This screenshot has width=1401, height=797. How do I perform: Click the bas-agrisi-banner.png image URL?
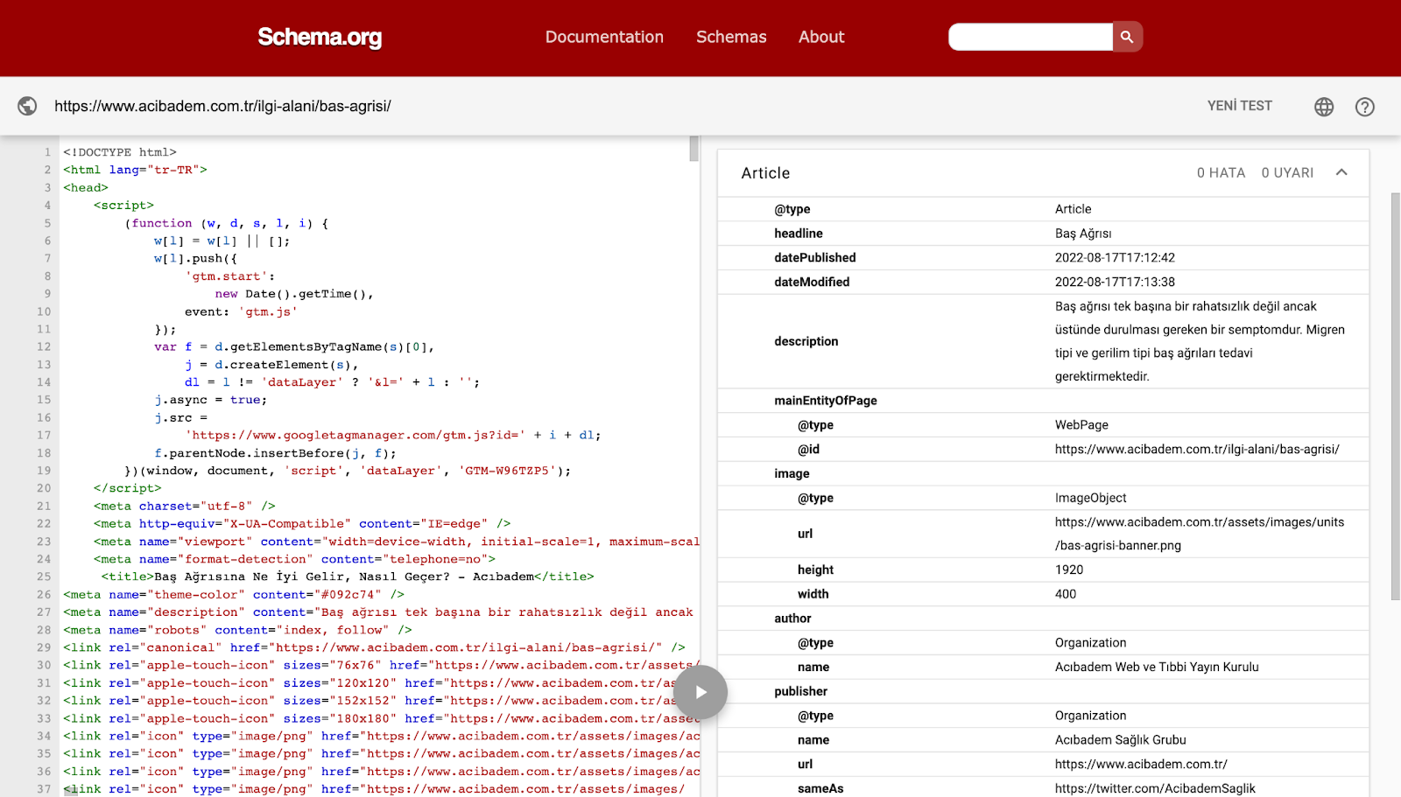point(1200,534)
